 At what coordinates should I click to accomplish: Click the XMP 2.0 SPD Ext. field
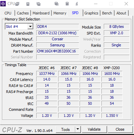pos(117,33)
